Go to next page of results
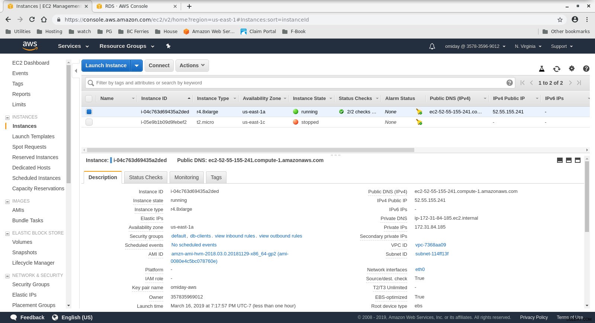 pos(570,83)
